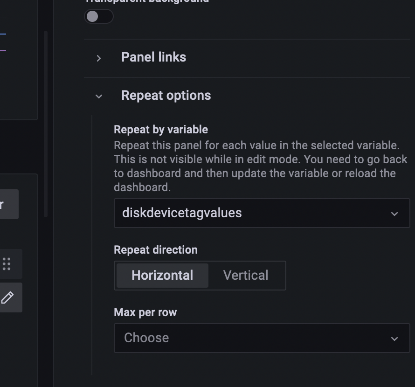Click the partially visible 'r' button on the left
The width and height of the screenshot is (415, 387).
pos(8,204)
